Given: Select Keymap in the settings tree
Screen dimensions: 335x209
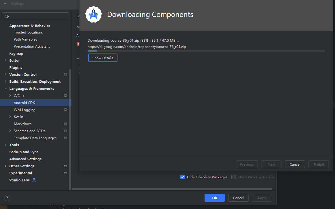Looking at the screenshot, I should tap(16, 53).
